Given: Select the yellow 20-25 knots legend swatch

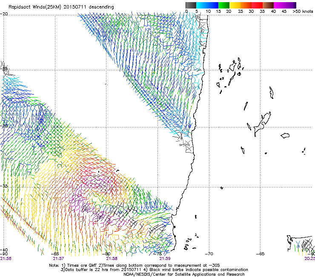Looking at the screenshot, I should (x=235, y=5).
